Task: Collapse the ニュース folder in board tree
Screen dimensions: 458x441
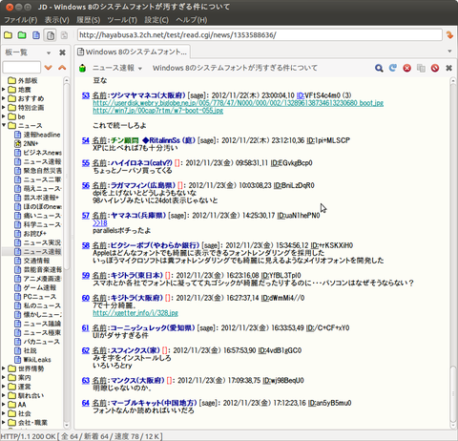Action: (x=4, y=125)
